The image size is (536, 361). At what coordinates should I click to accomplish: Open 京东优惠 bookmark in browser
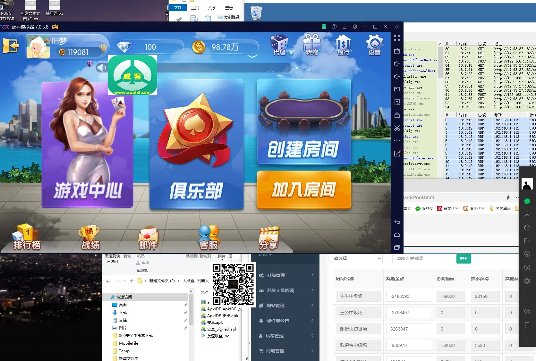[x=448, y=209]
